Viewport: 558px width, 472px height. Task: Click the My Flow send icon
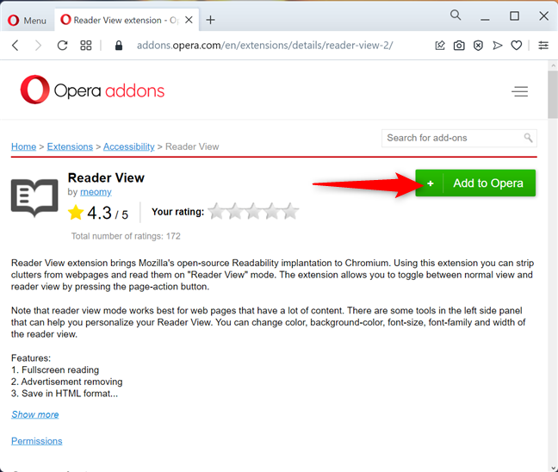point(497,45)
